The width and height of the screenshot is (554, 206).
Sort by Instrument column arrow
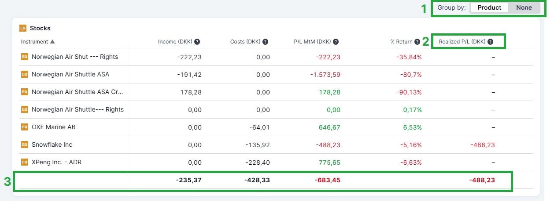click(52, 42)
